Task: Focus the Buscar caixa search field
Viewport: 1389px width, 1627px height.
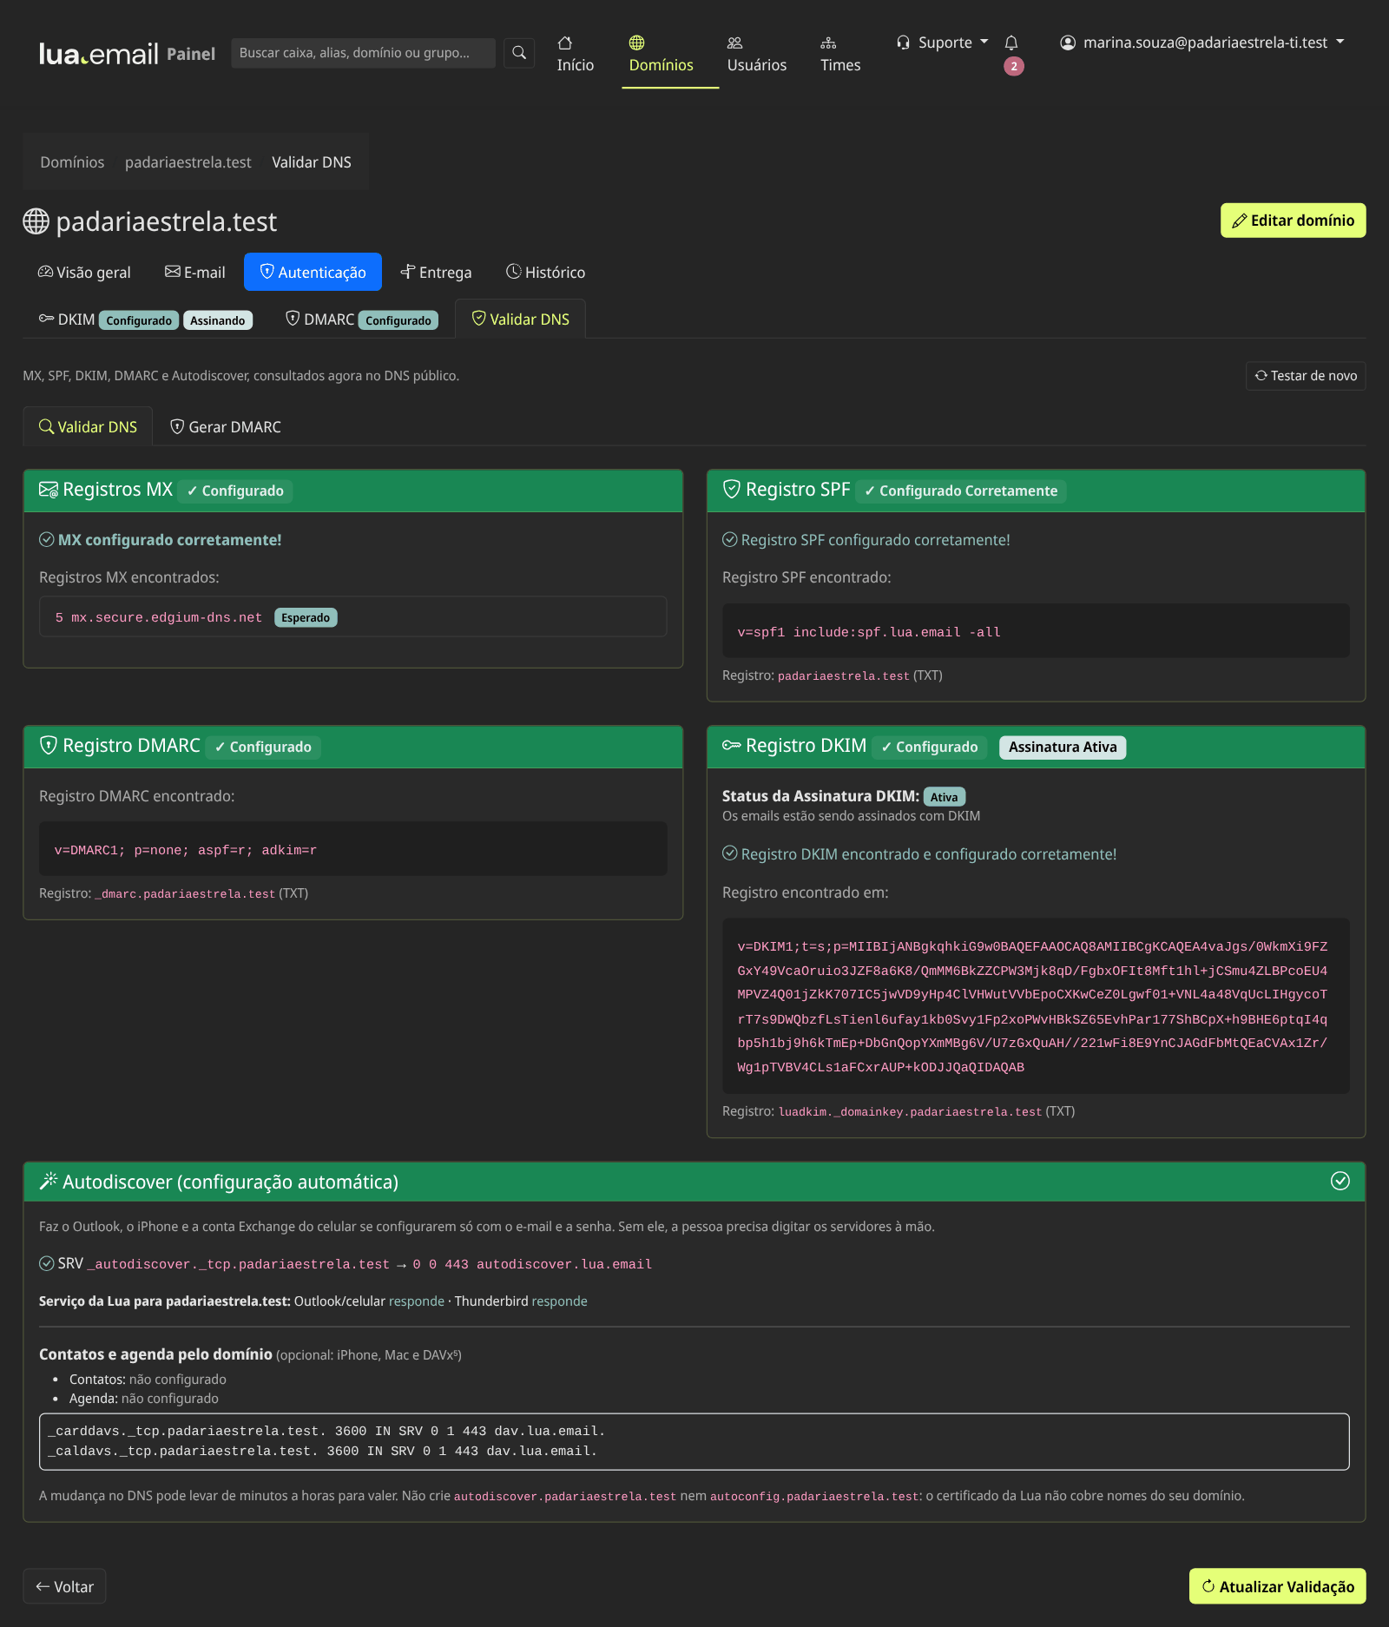Action: [363, 53]
